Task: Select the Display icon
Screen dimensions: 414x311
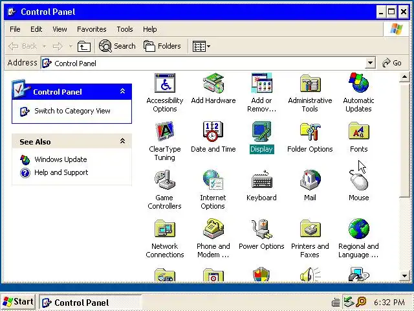Action: (x=261, y=137)
